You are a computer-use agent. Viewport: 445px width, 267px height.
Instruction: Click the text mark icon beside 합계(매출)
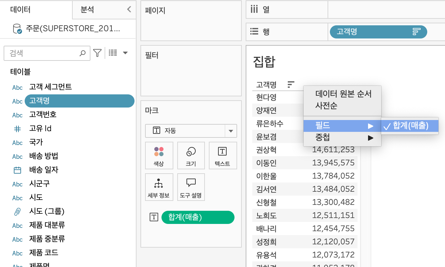(x=154, y=217)
